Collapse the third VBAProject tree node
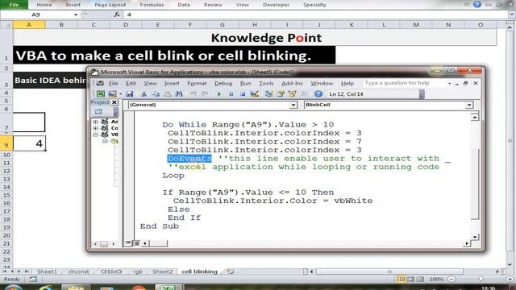Viewport: 516px width, 290px height. 95,135
